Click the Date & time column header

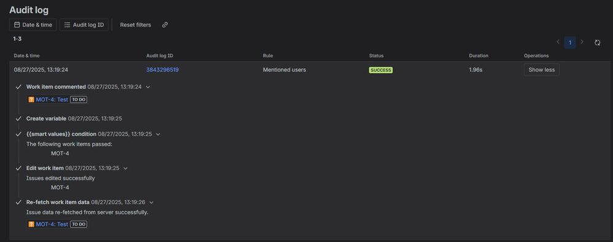(x=26, y=55)
